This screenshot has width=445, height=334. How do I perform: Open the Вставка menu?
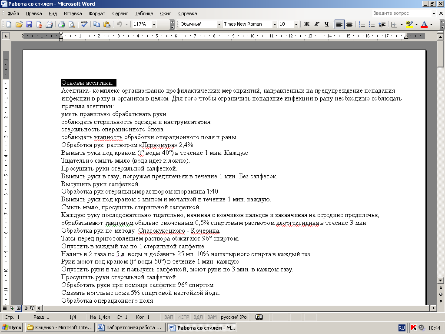point(73,13)
